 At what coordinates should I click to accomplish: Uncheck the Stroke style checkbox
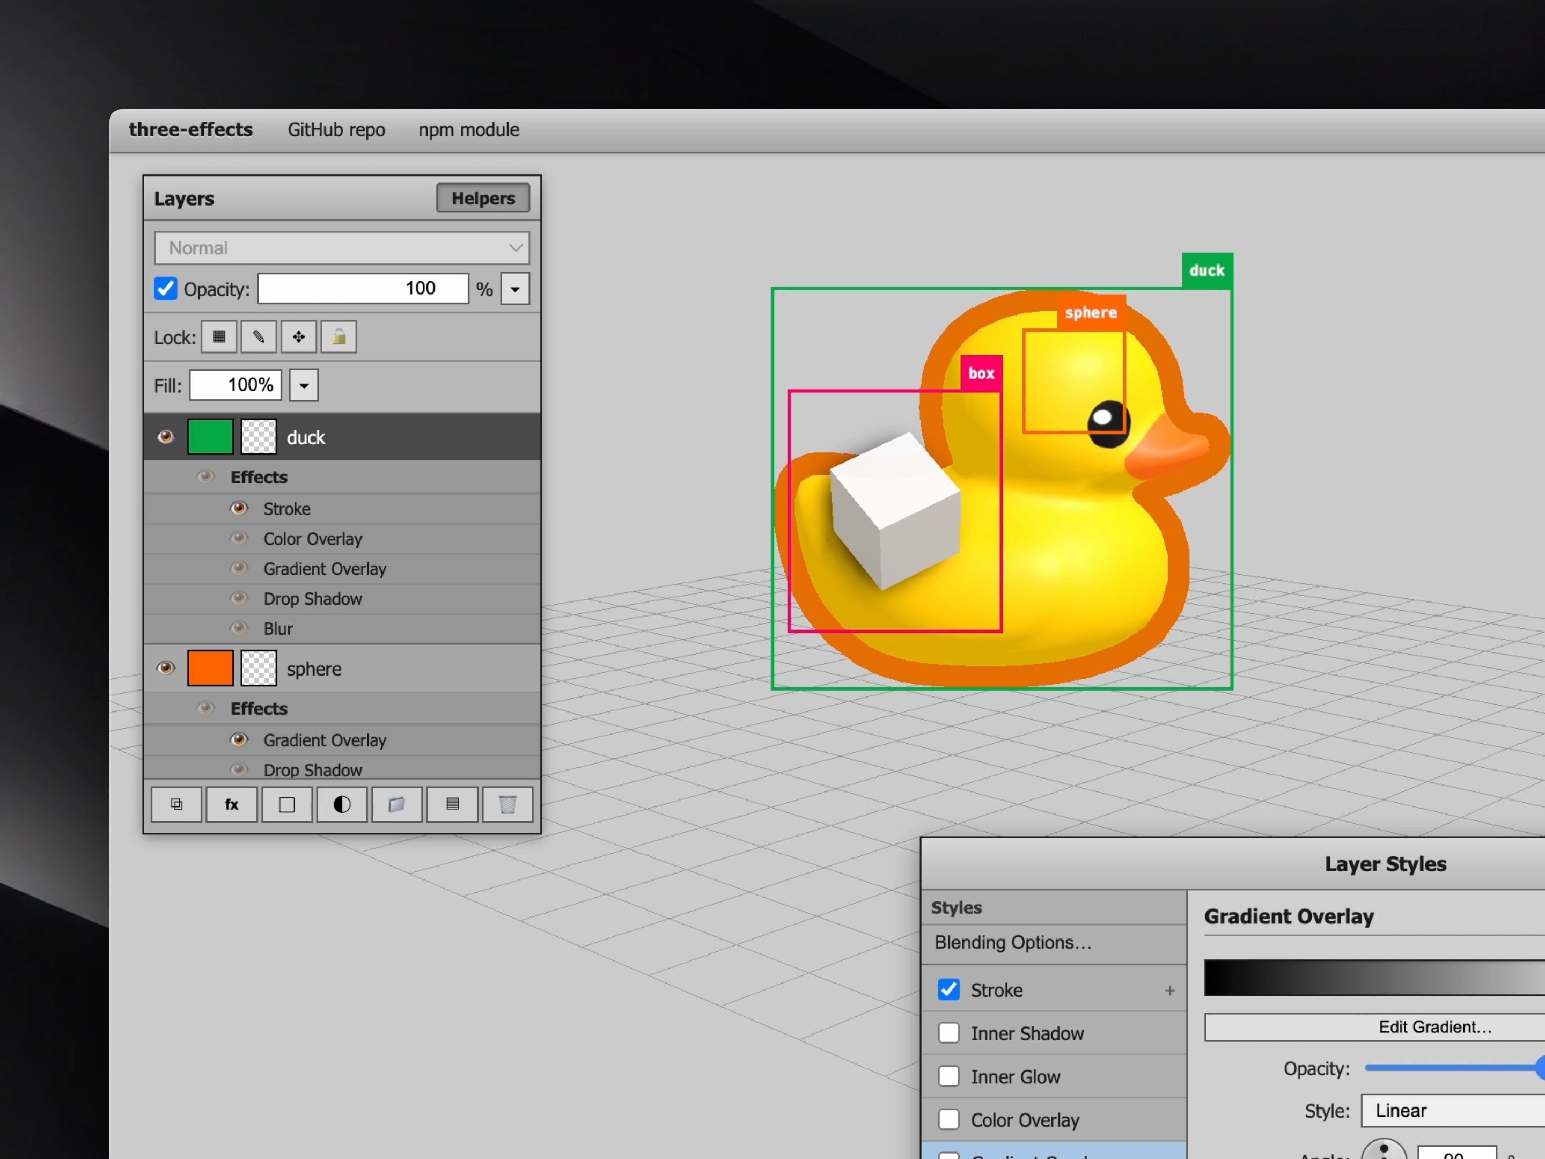tap(948, 989)
